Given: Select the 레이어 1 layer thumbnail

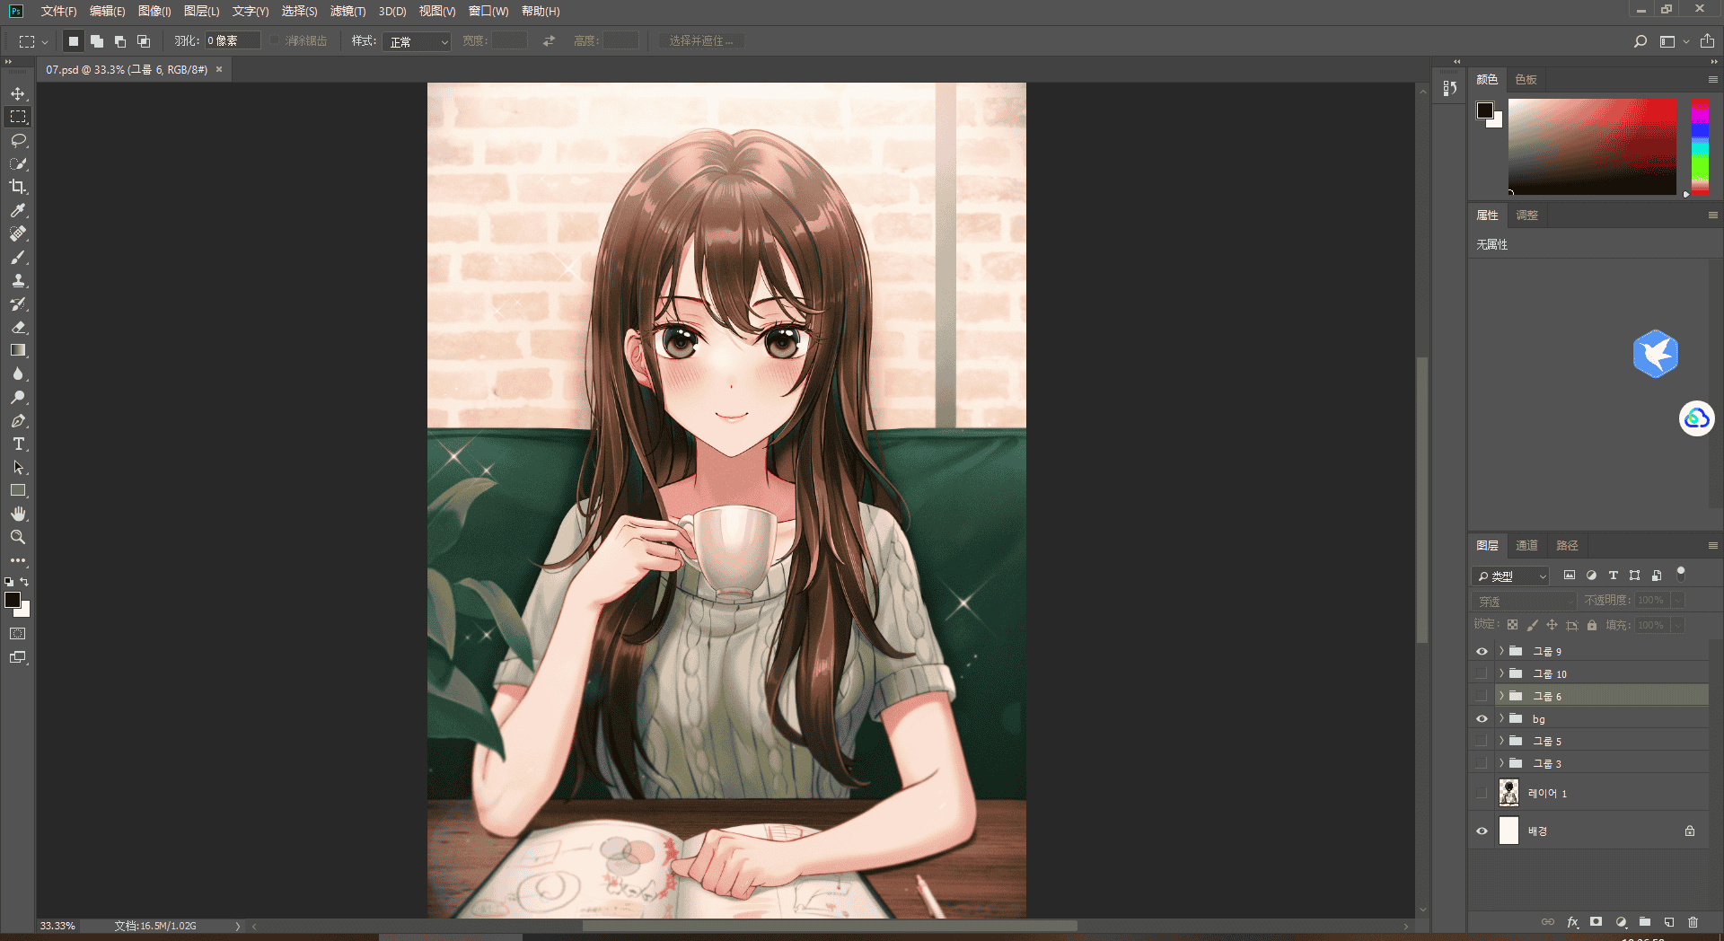Looking at the screenshot, I should coord(1508,793).
